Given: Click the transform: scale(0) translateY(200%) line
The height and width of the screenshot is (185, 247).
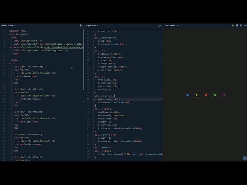Looking at the screenshot, I should coord(120,128).
